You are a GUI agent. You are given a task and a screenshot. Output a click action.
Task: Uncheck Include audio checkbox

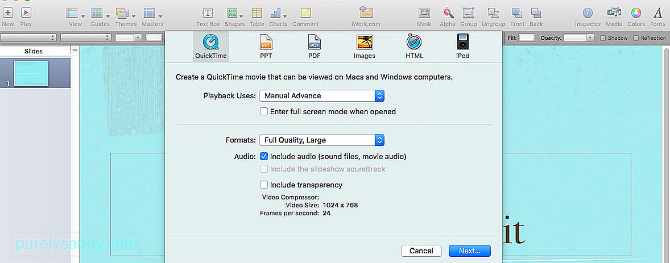[x=264, y=157]
